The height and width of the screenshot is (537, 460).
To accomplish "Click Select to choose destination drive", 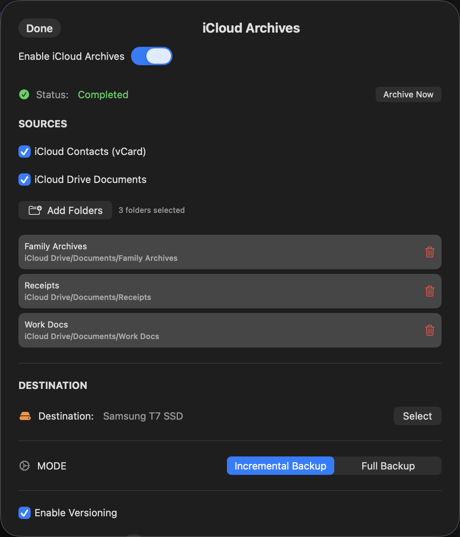I will (x=417, y=416).
